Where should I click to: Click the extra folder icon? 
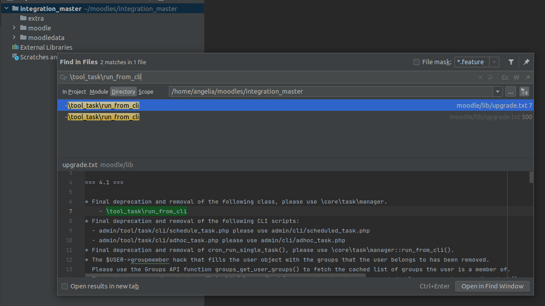[23, 18]
